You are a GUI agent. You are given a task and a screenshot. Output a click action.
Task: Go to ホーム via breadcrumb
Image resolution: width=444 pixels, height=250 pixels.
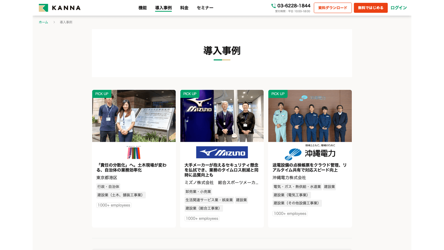43,22
